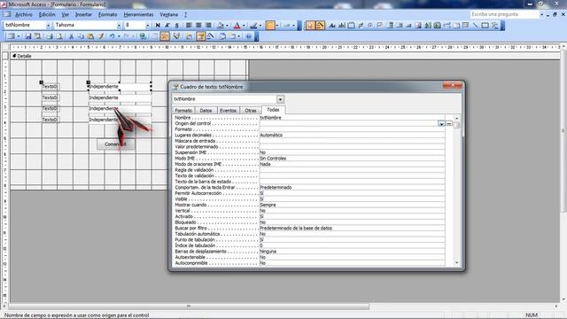This screenshot has width=567, height=319.
Task: Select the Combo Box control tool
Action: (390, 26)
